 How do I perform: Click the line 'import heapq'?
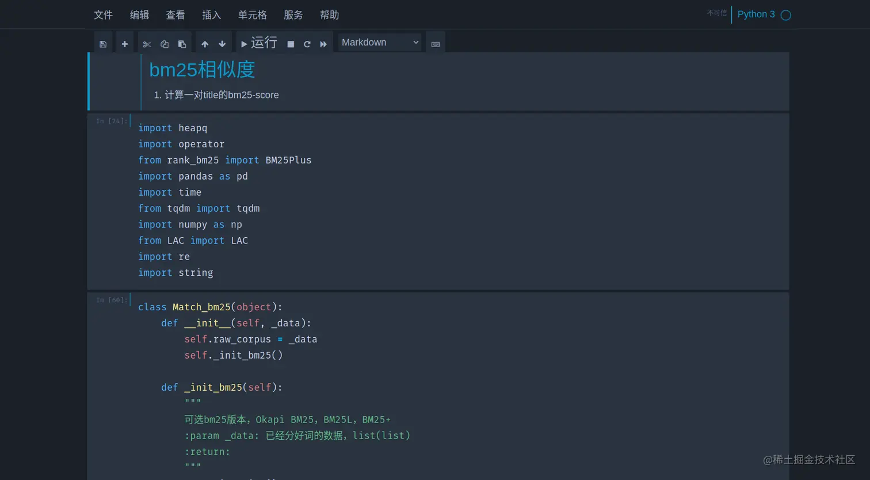(x=173, y=128)
